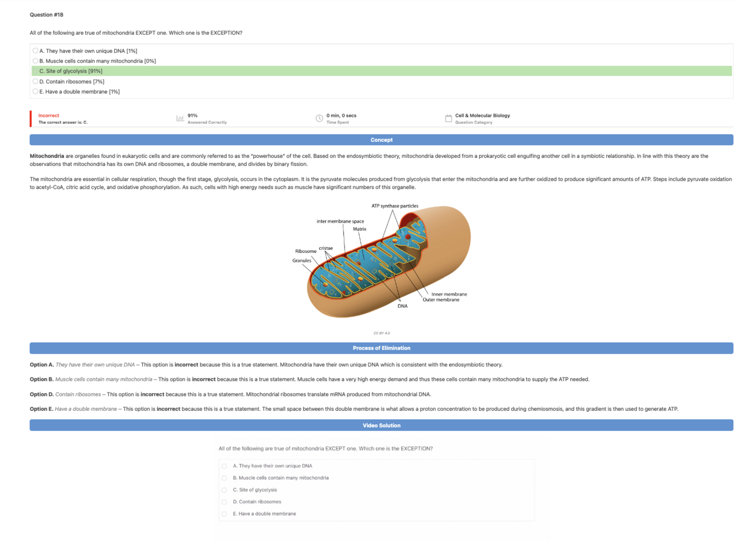The height and width of the screenshot is (541, 739).
Task: Click the Matrix label in diagram
Action: [360, 229]
